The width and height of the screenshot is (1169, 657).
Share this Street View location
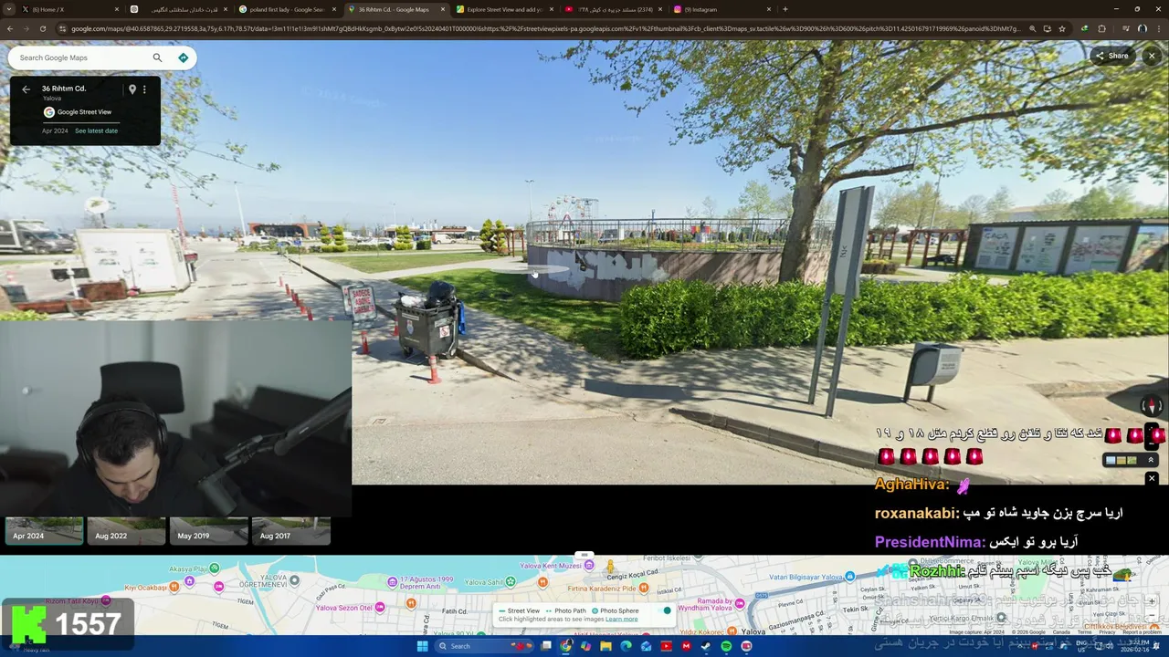pyautogui.click(x=1112, y=56)
